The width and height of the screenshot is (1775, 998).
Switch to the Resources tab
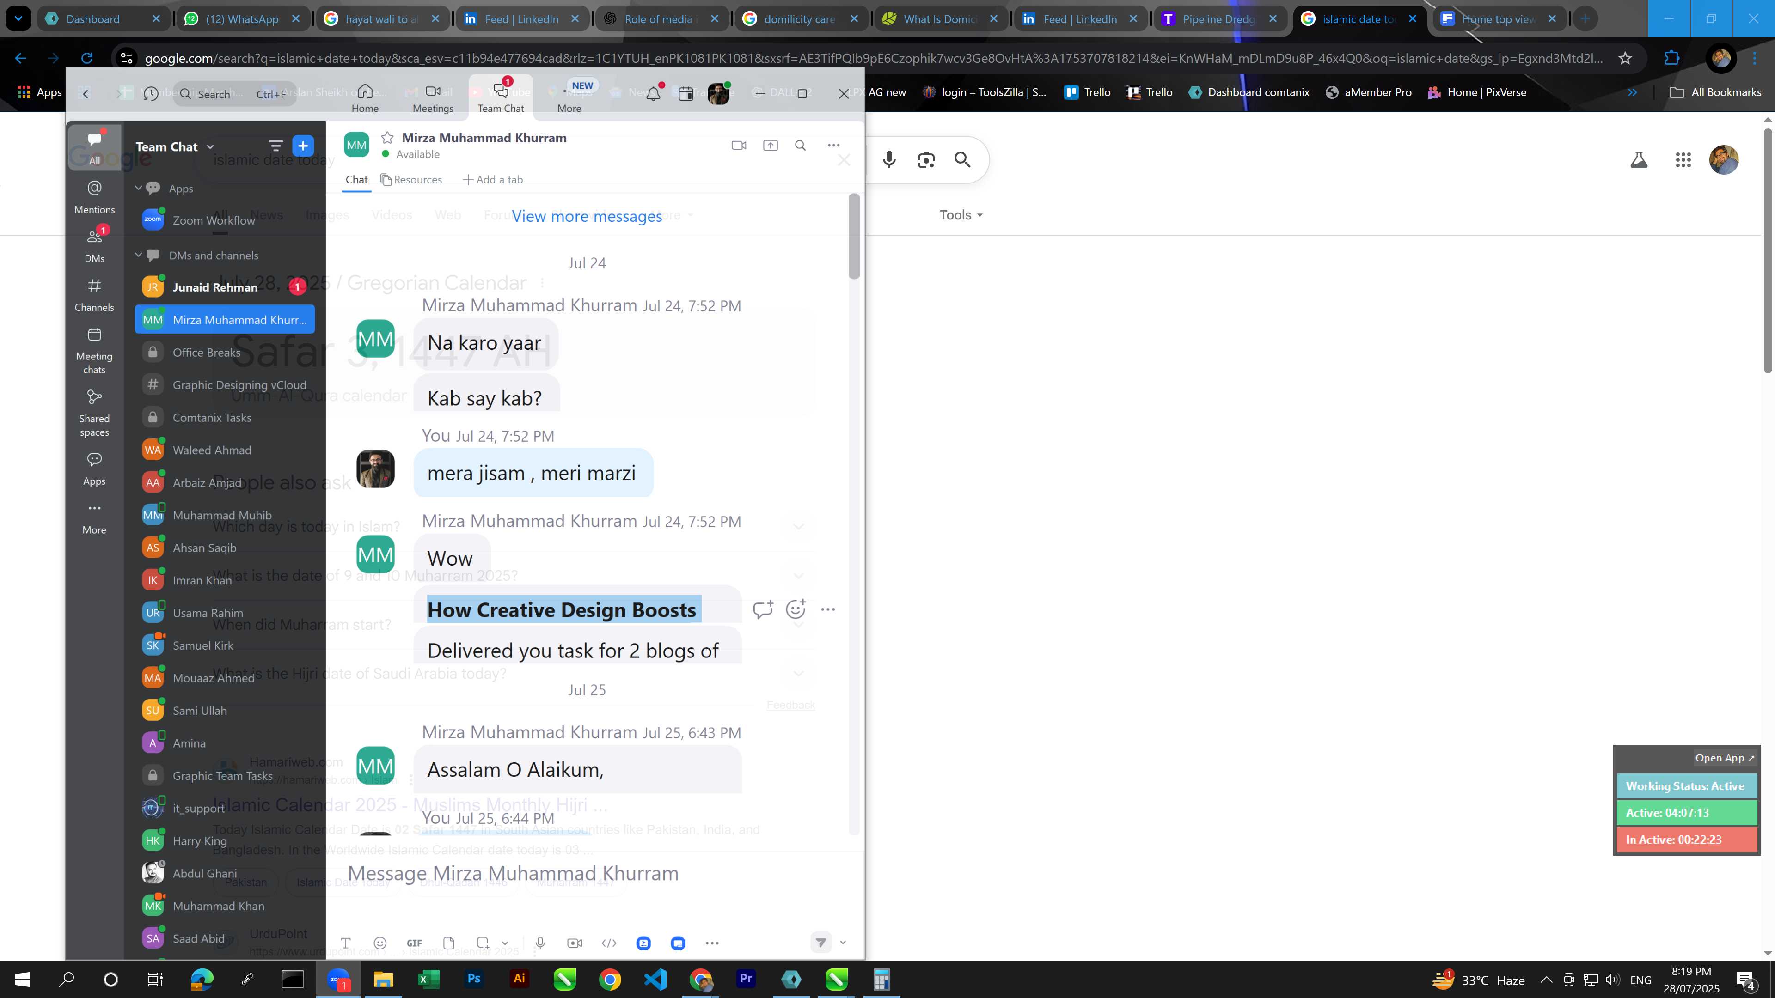pos(411,180)
